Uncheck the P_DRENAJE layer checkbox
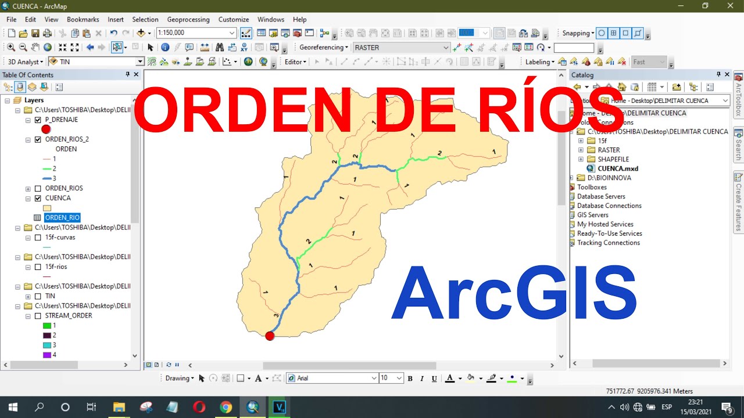Viewport: 744px width, 418px height. pyautogui.click(x=38, y=120)
